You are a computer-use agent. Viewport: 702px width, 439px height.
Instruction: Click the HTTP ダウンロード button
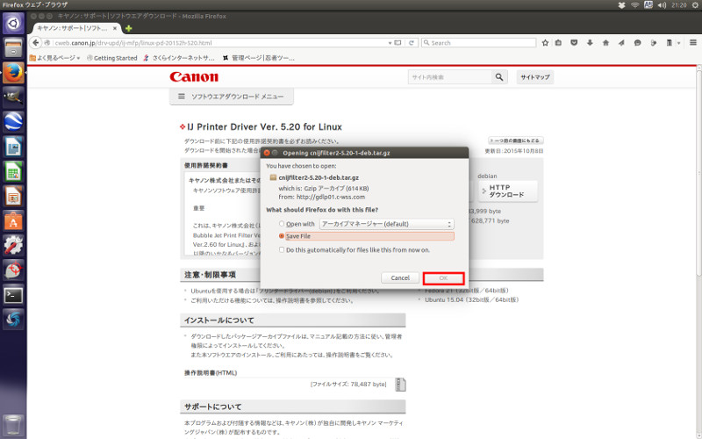click(508, 191)
